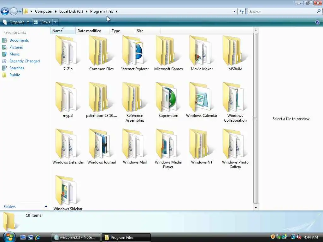Sort by Date modified column header
This screenshot has height=242, width=323.
coord(92,31)
